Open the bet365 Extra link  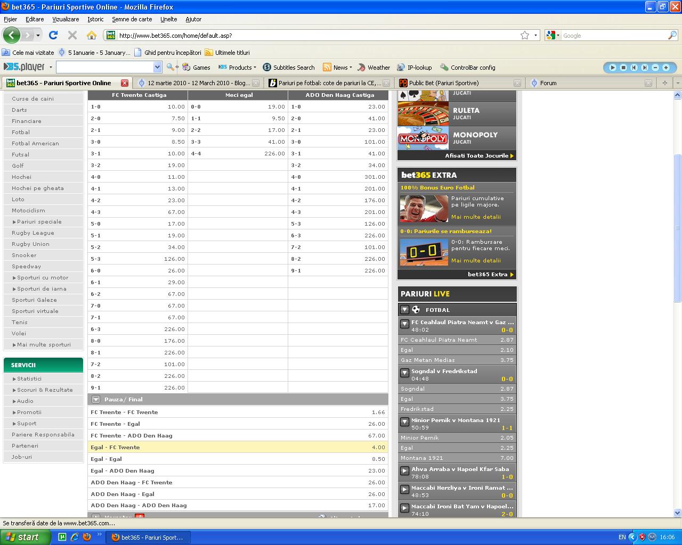coord(490,275)
